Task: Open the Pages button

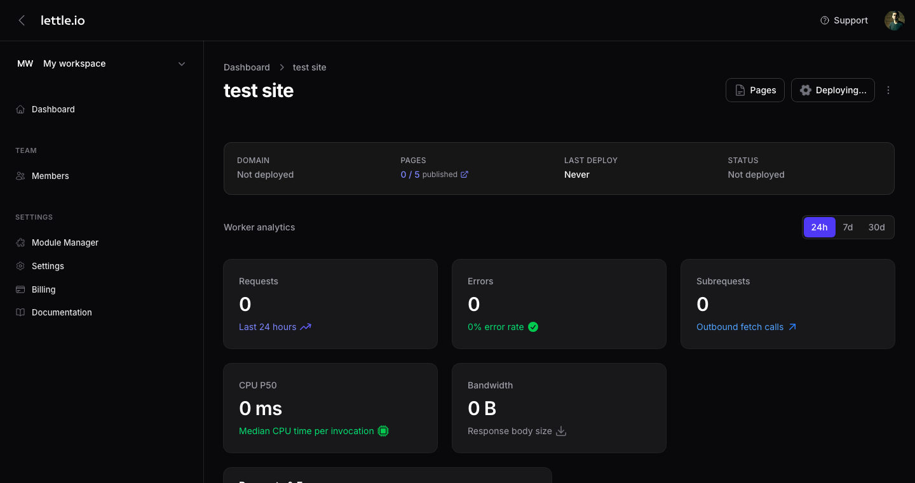Action: click(x=755, y=90)
